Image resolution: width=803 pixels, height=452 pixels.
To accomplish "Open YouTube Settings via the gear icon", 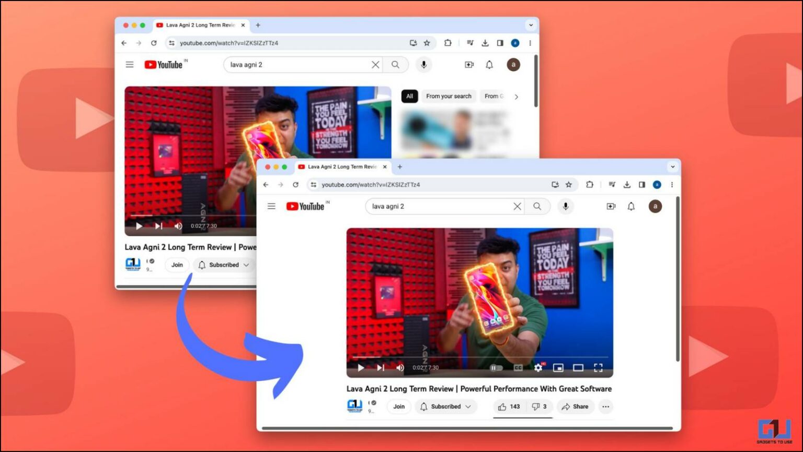I will click(x=538, y=368).
